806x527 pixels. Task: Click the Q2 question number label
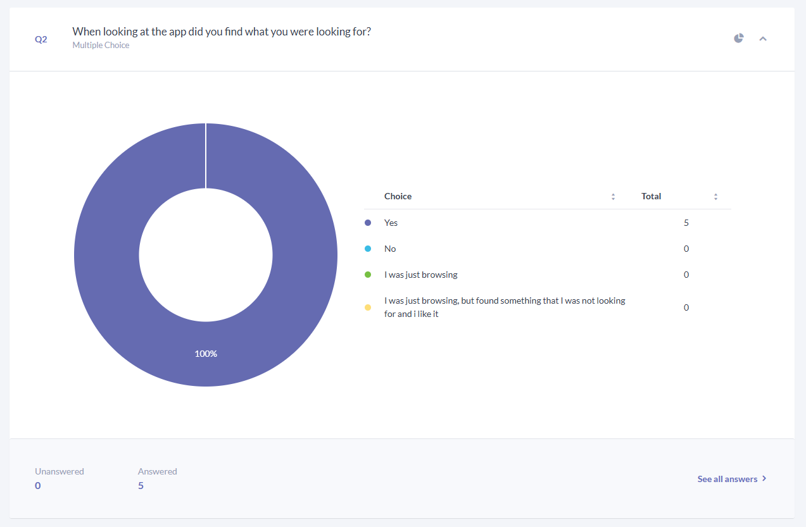point(41,39)
